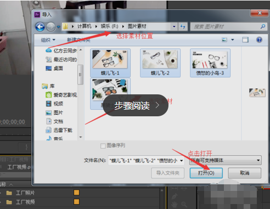
Task: Change view via the view mode icon
Action: [x=224, y=39]
